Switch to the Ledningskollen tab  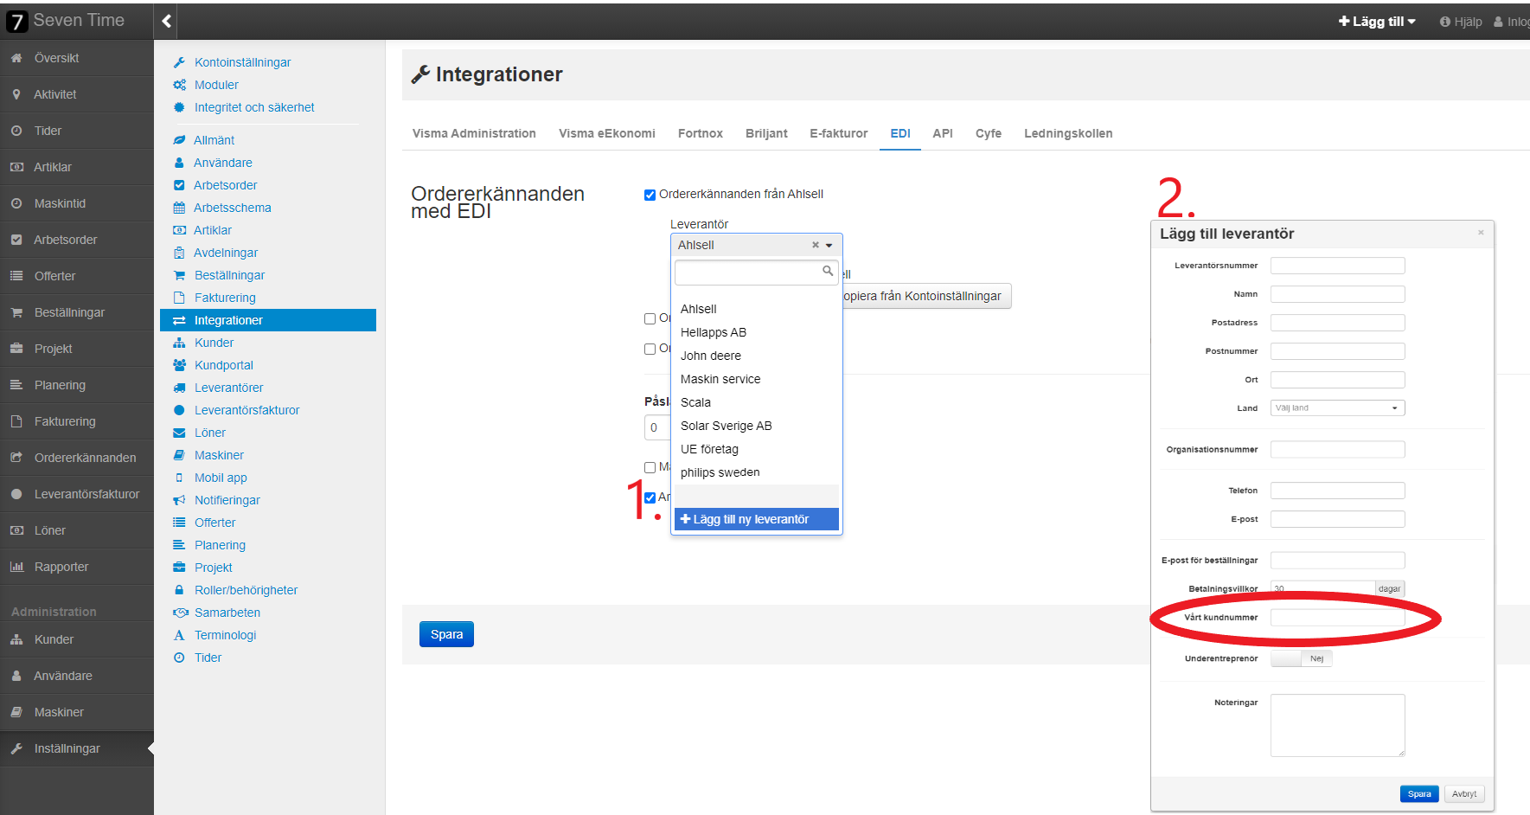[1068, 133]
